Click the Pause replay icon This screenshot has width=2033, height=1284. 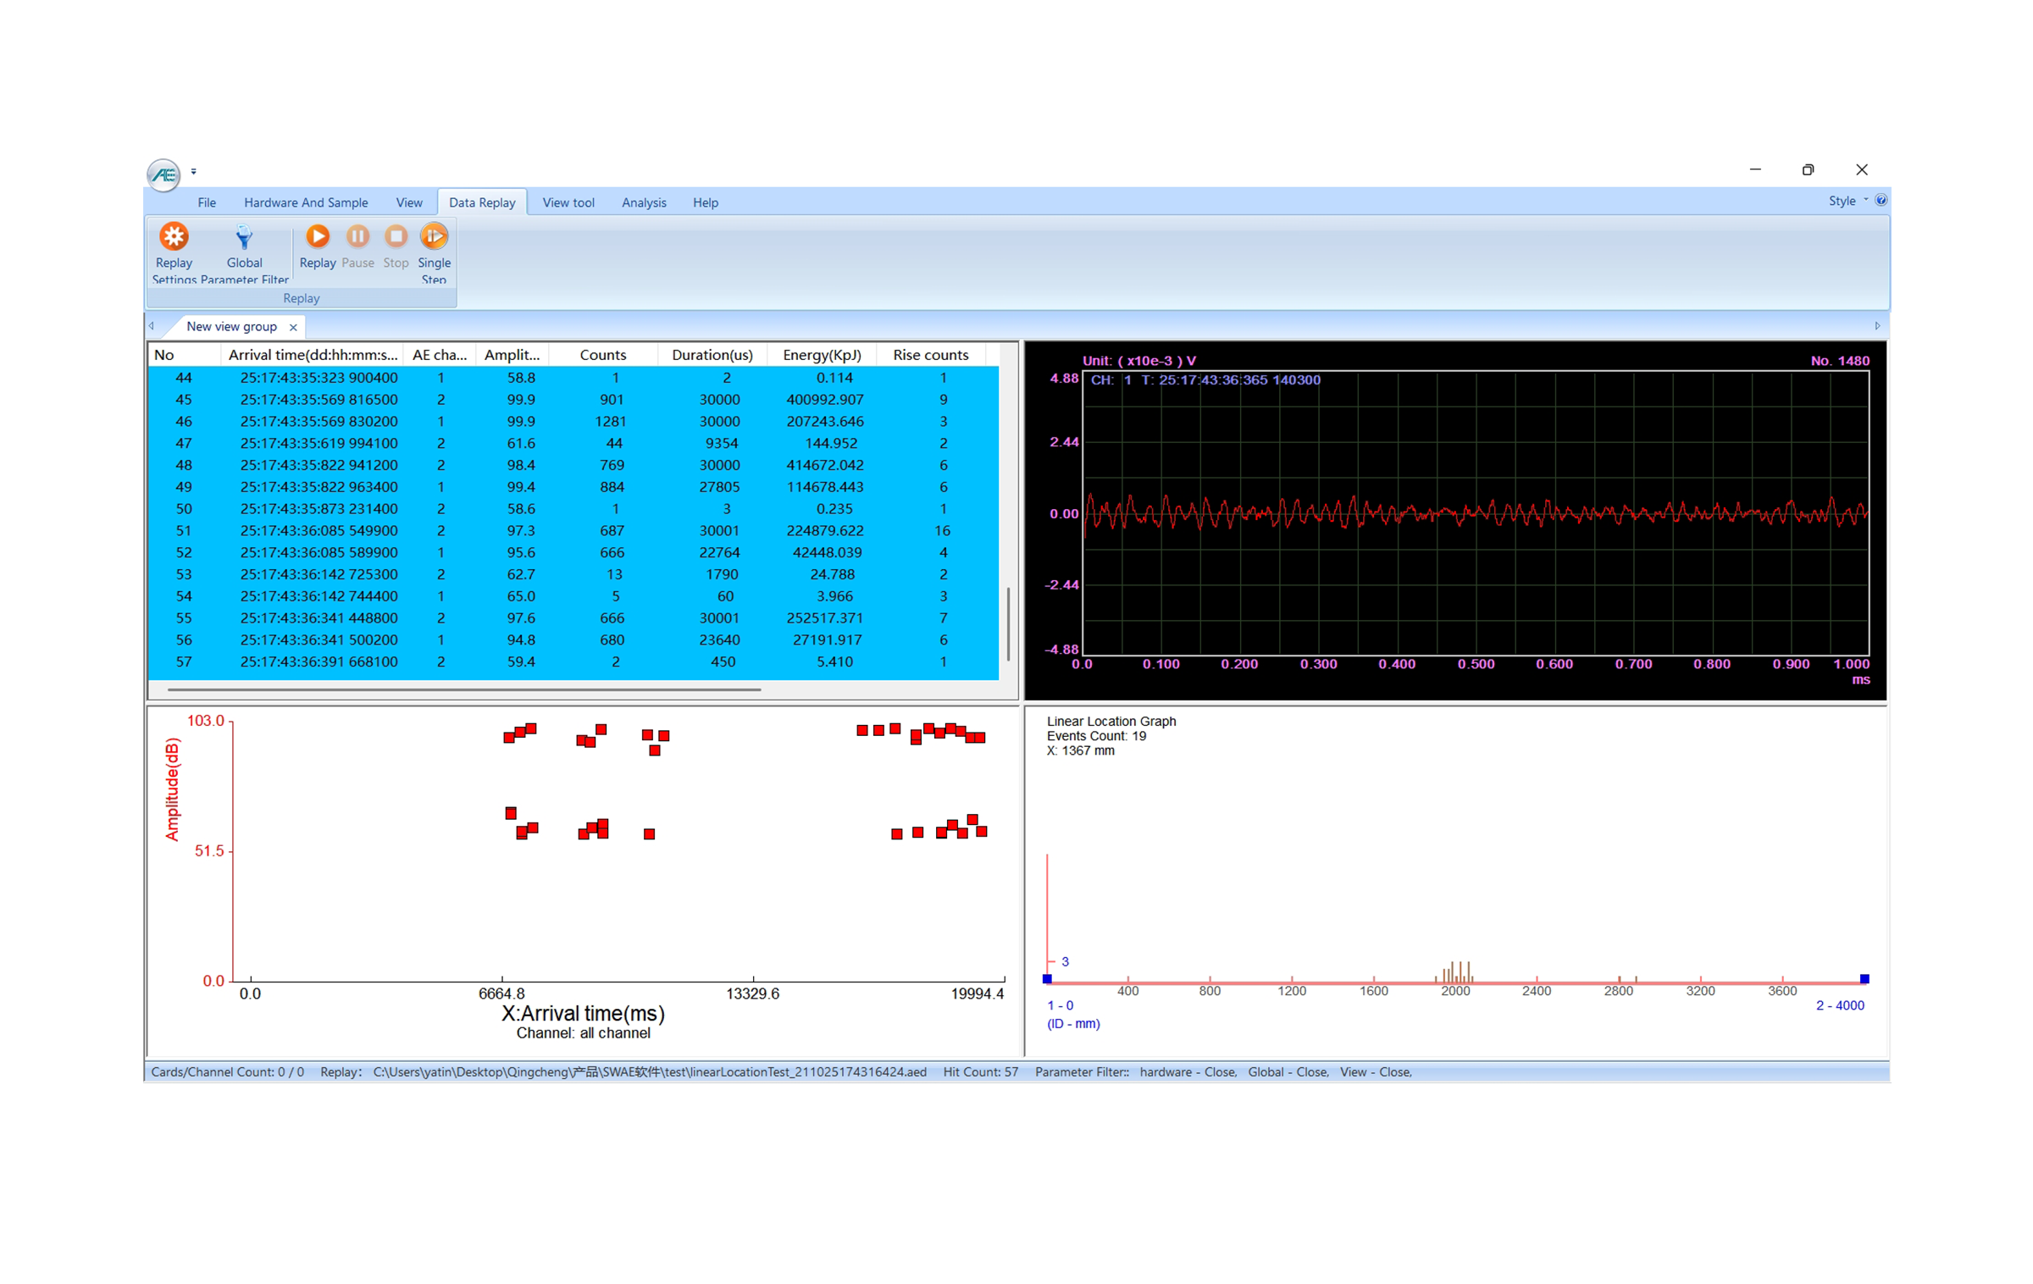pyautogui.click(x=357, y=236)
